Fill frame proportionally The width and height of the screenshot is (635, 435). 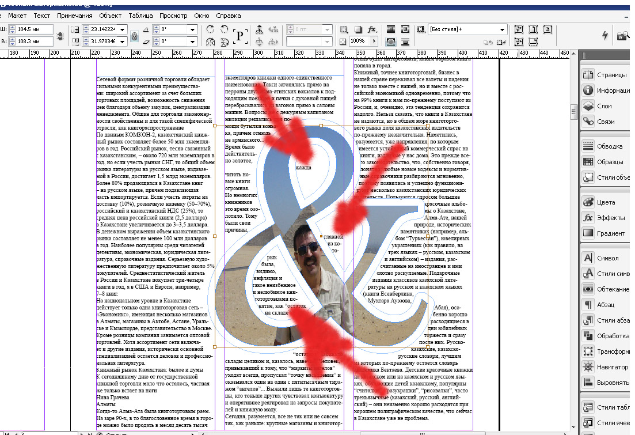click(533, 41)
